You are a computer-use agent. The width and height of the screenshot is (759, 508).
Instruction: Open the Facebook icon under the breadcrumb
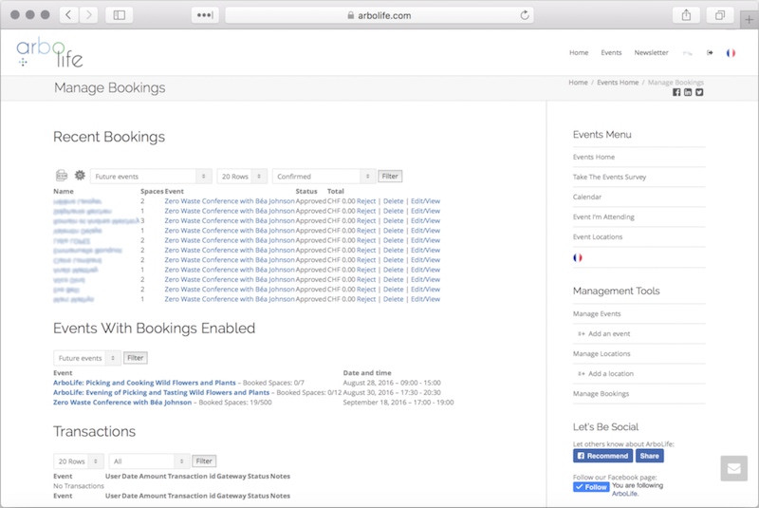pyautogui.click(x=676, y=92)
